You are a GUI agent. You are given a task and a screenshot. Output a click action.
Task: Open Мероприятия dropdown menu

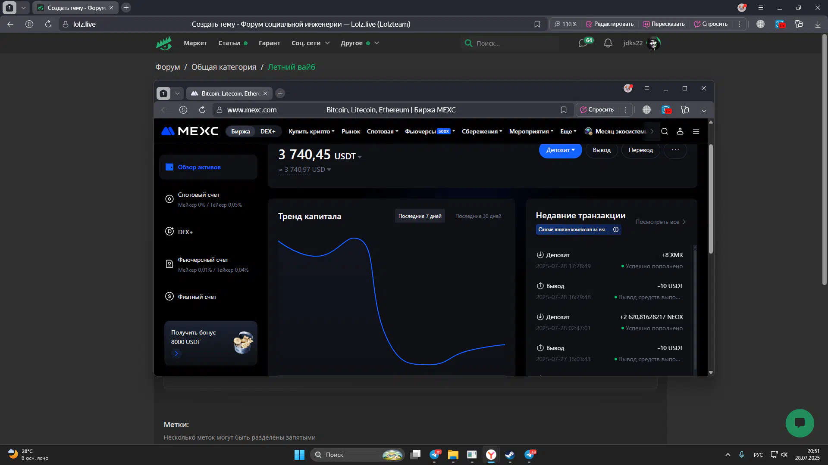coord(531,131)
